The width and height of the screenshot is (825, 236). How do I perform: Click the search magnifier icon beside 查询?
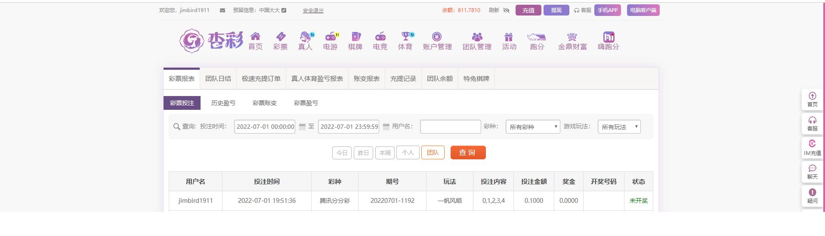click(176, 127)
